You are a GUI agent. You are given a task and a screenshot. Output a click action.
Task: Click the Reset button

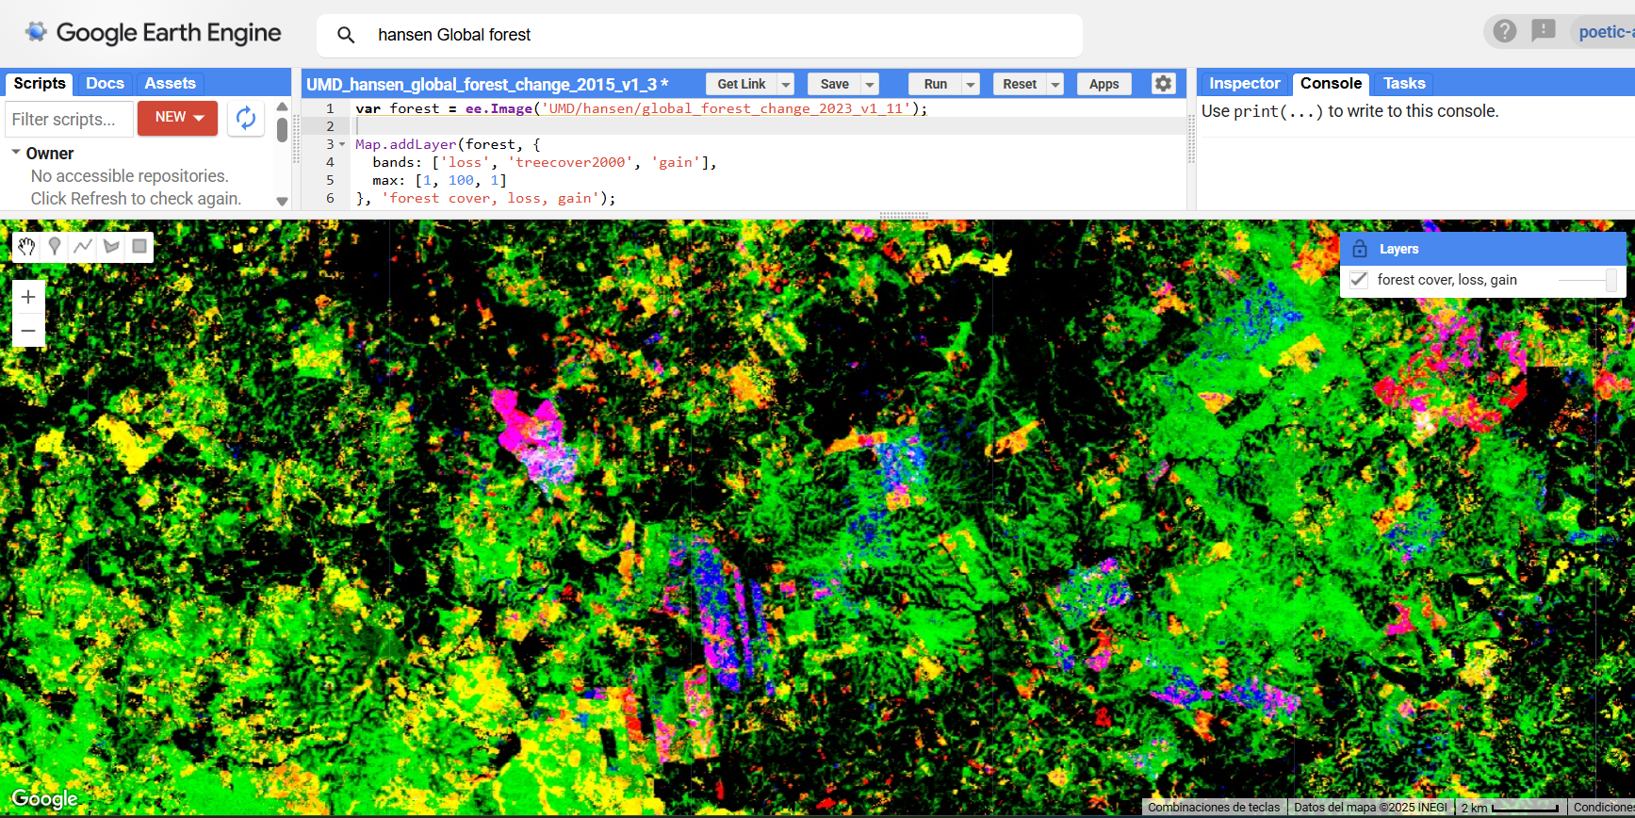point(1020,84)
